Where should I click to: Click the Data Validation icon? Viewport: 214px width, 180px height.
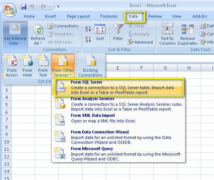click(x=203, y=26)
